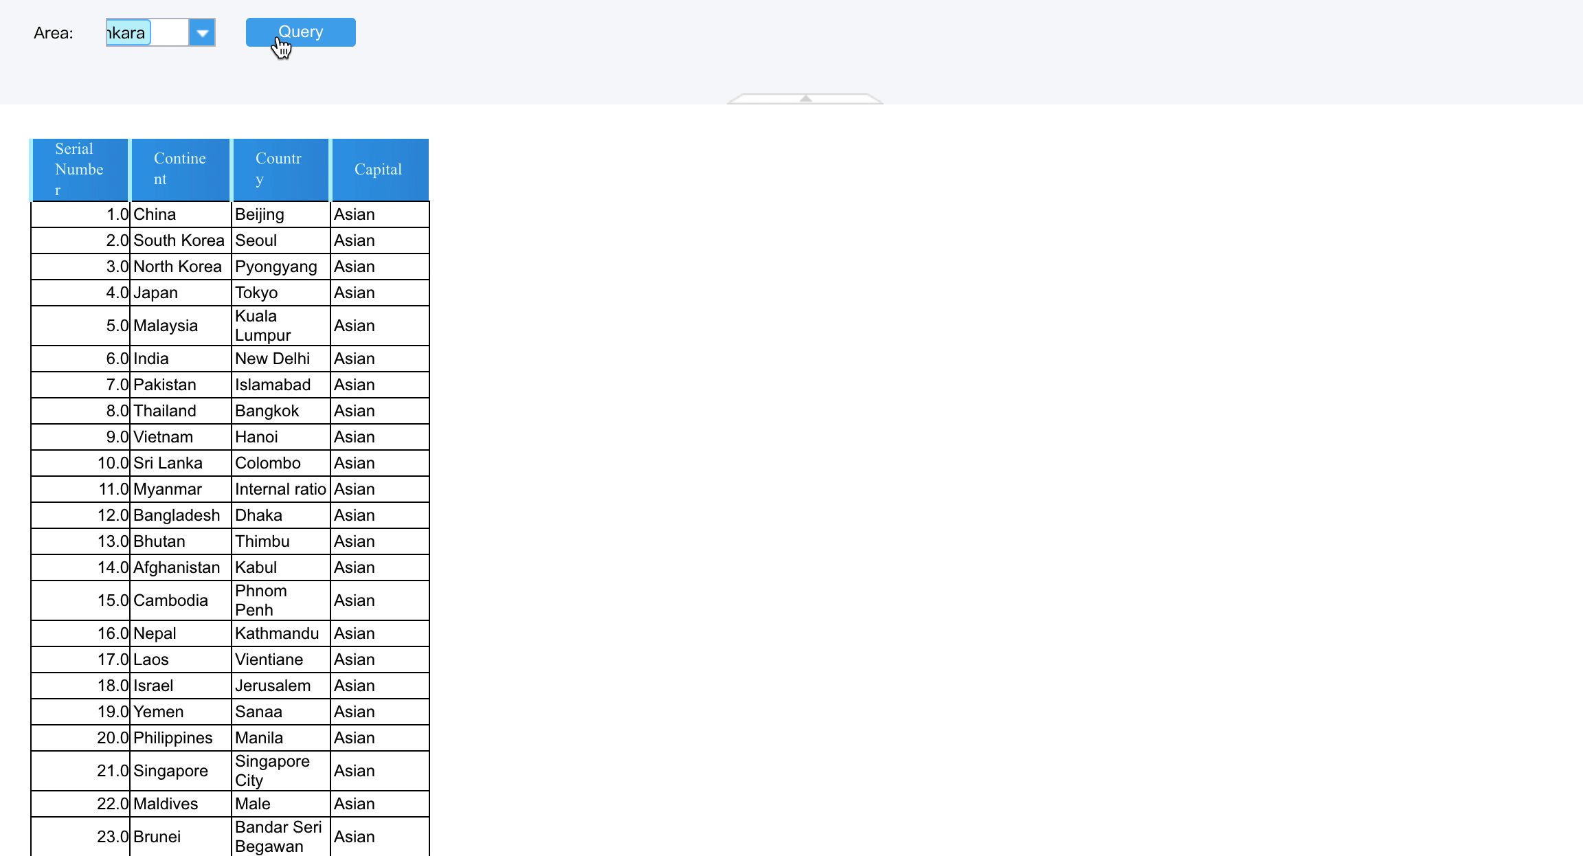
Task: Click the Area text input field
Action: [x=147, y=32]
